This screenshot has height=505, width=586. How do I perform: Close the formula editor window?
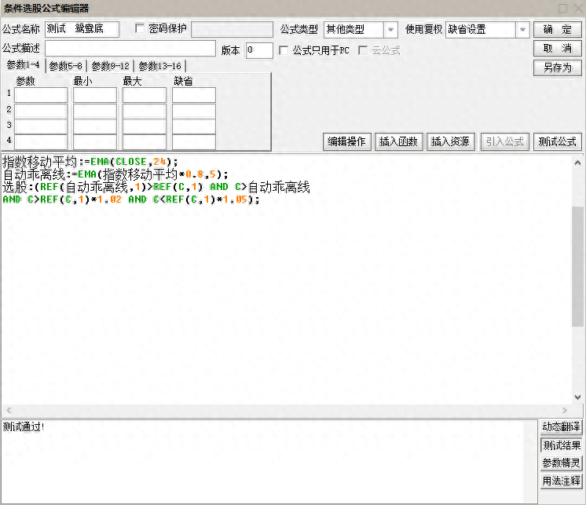click(577, 8)
